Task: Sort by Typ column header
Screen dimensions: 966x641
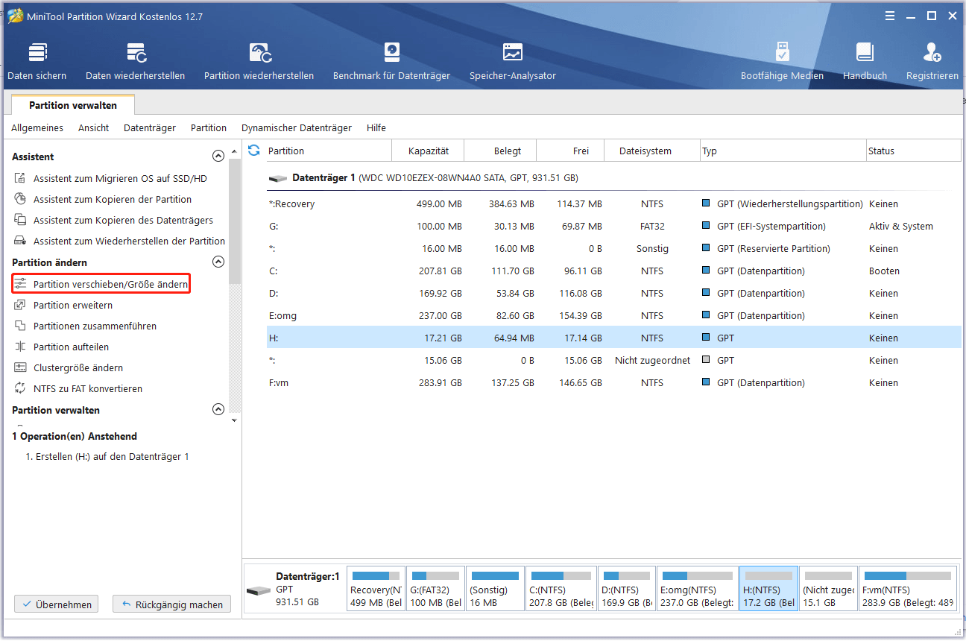Action: point(783,151)
